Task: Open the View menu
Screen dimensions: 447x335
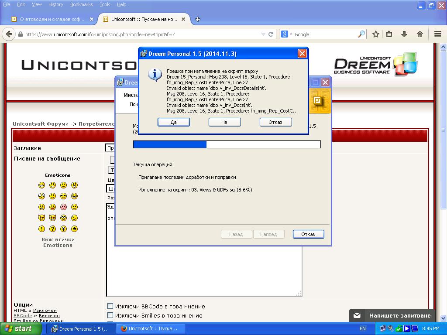Action: (x=37, y=4)
